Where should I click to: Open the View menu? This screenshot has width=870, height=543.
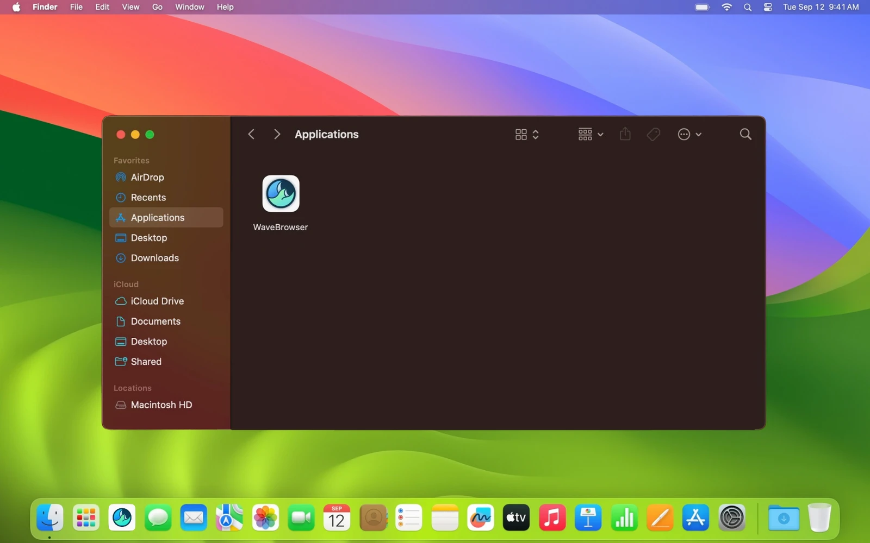130,7
